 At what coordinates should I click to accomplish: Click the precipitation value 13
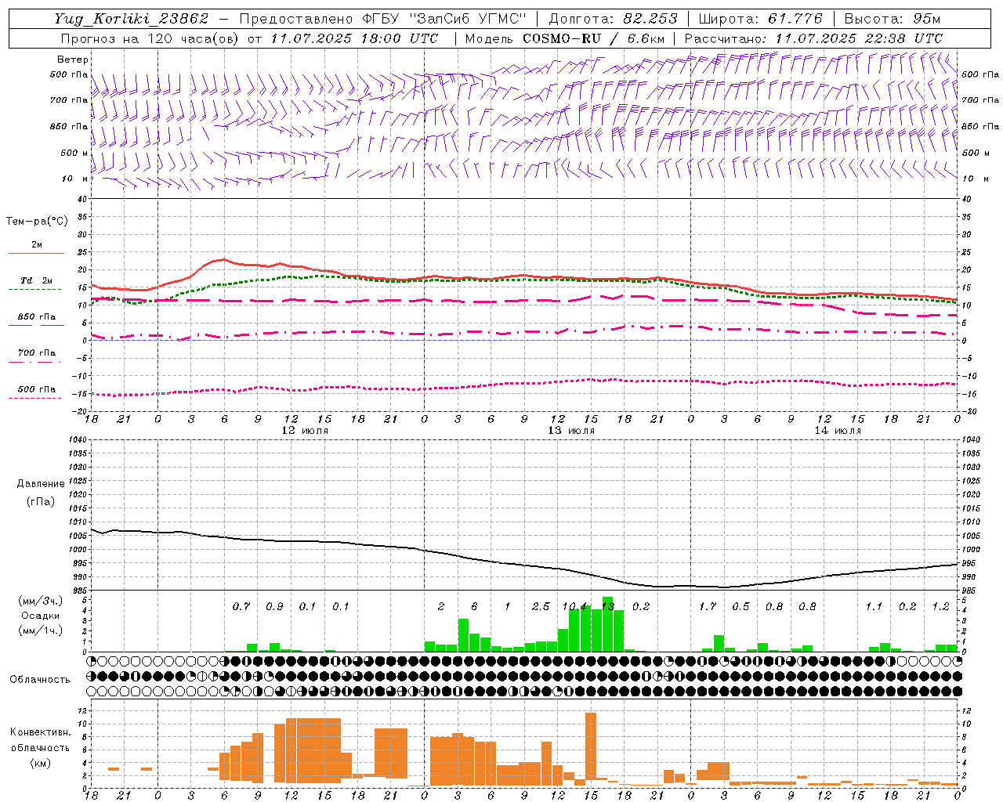click(607, 606)
